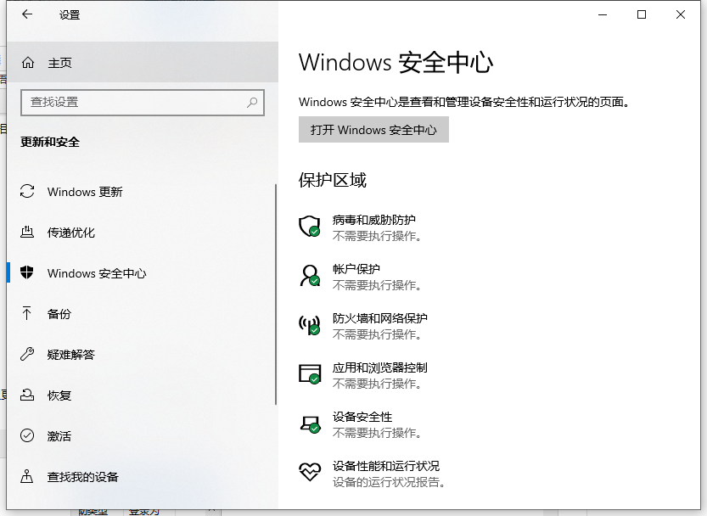
Task: Click the 查找我的设备 locator icon
Action: click(x=27, y=476)
